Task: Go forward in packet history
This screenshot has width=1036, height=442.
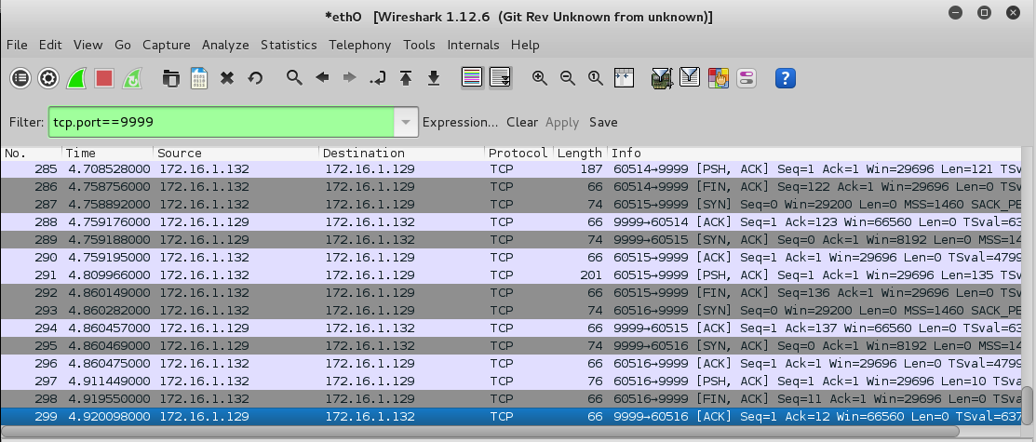Action: tap(349, 78)
